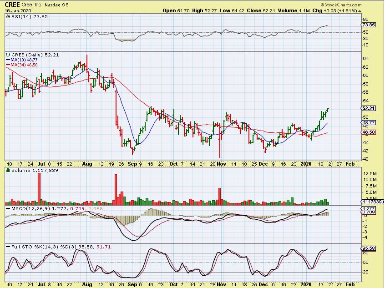Click the RSI line icon beside RSI(14) label
Viewport: 385px width, 288px height.
[x=8, y=17]
